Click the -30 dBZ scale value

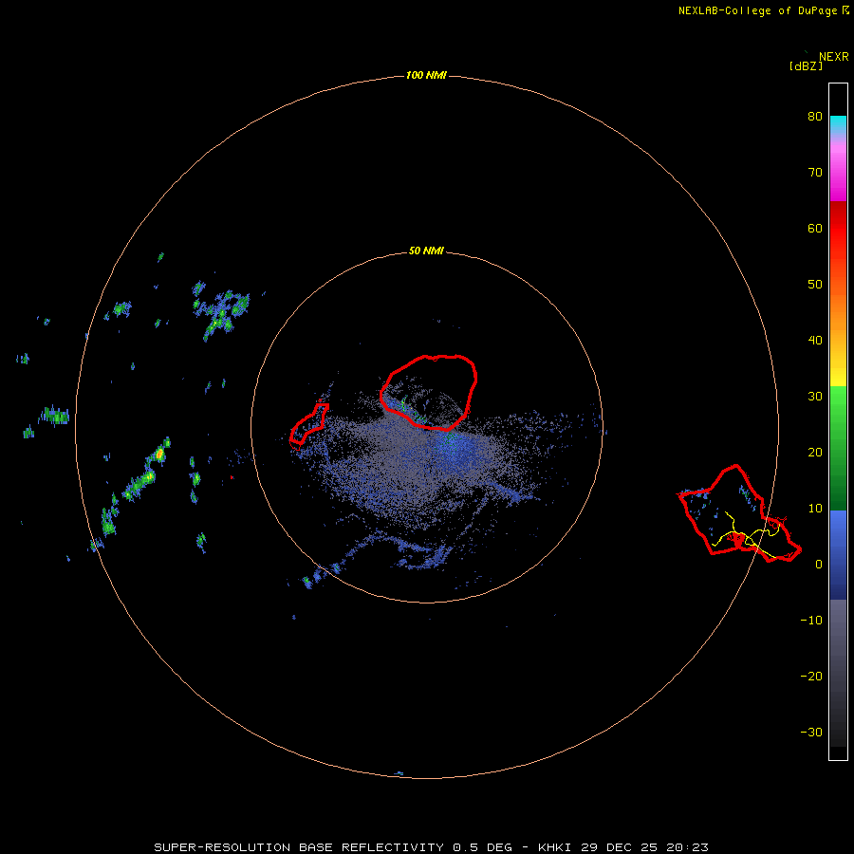811,732
